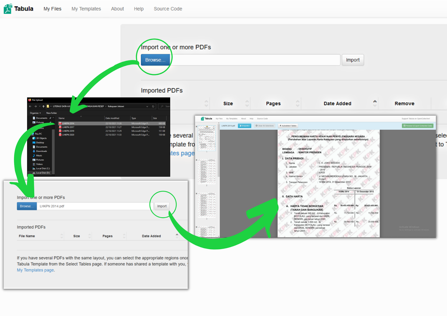Viewport: 447px width, 316px height.
Task: Click New folder in the File Upload dialog
Action: 52,113
